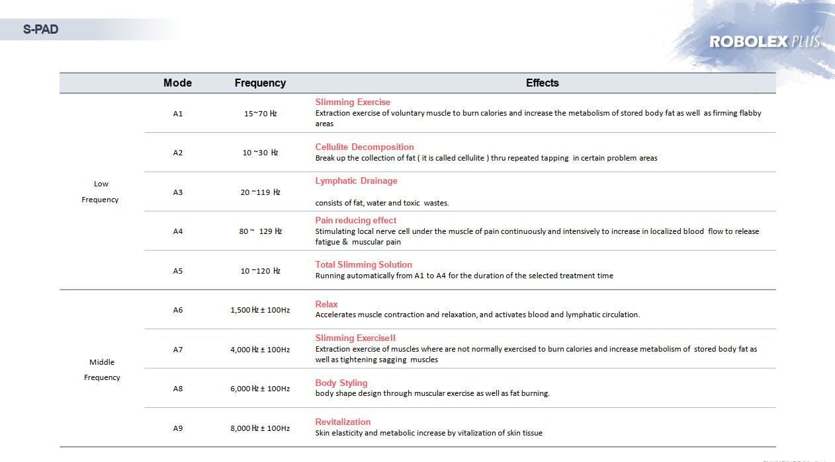Click the 80~129 Hz frequency value

(260, 231)
